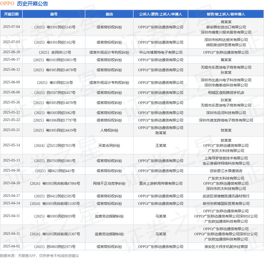Image resolution: width=264 pixels, height=258 pixels.
Task: Click 侵害外观设计专利权纠纷 in 2025-06-09 row
Action: [109, 83]
